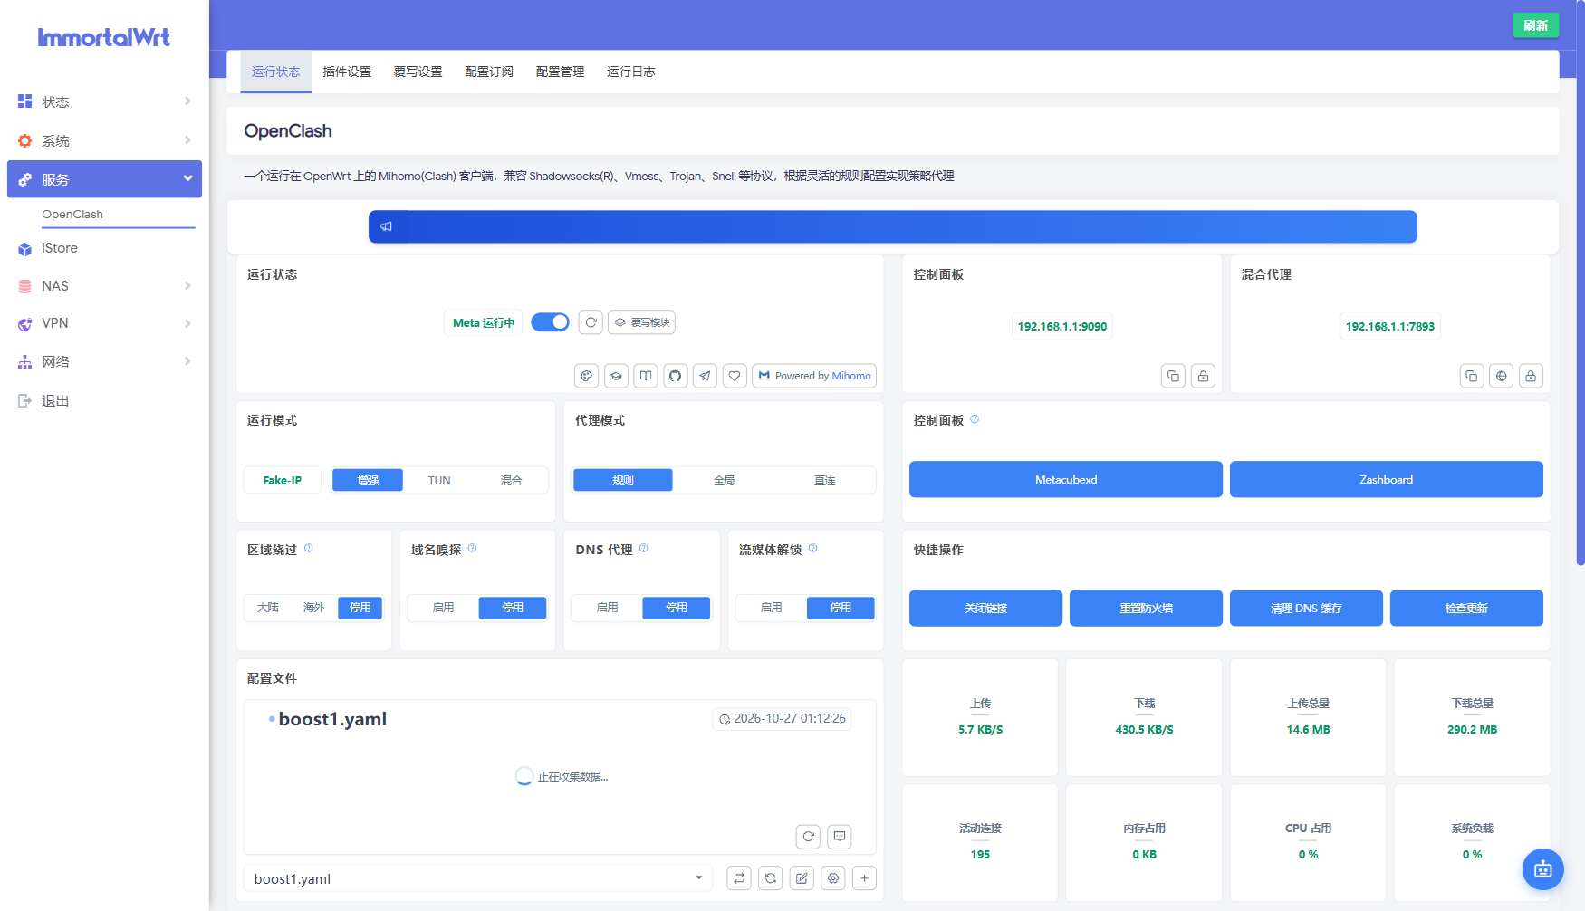Collapse the 服务 sidebar menu

tap(104, 179)
